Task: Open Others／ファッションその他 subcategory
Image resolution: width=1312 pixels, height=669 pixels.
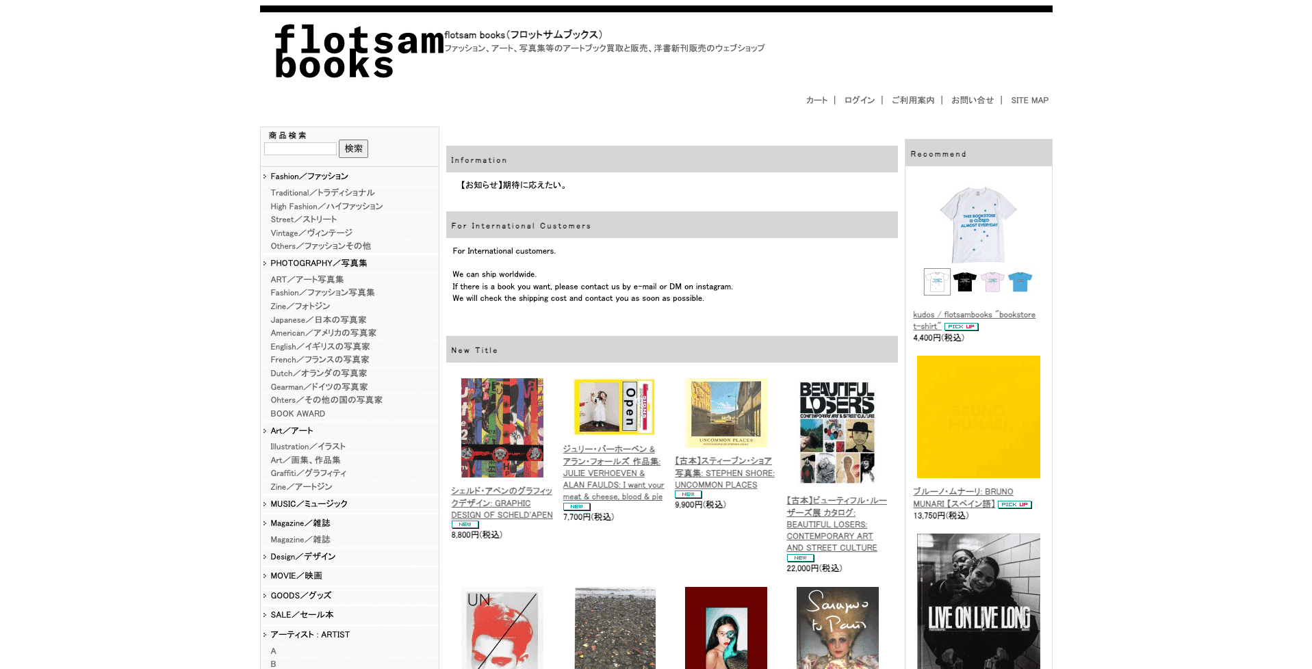Action: click(x=320, y=246)
